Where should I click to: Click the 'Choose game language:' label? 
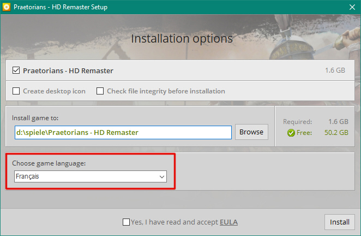49,163
